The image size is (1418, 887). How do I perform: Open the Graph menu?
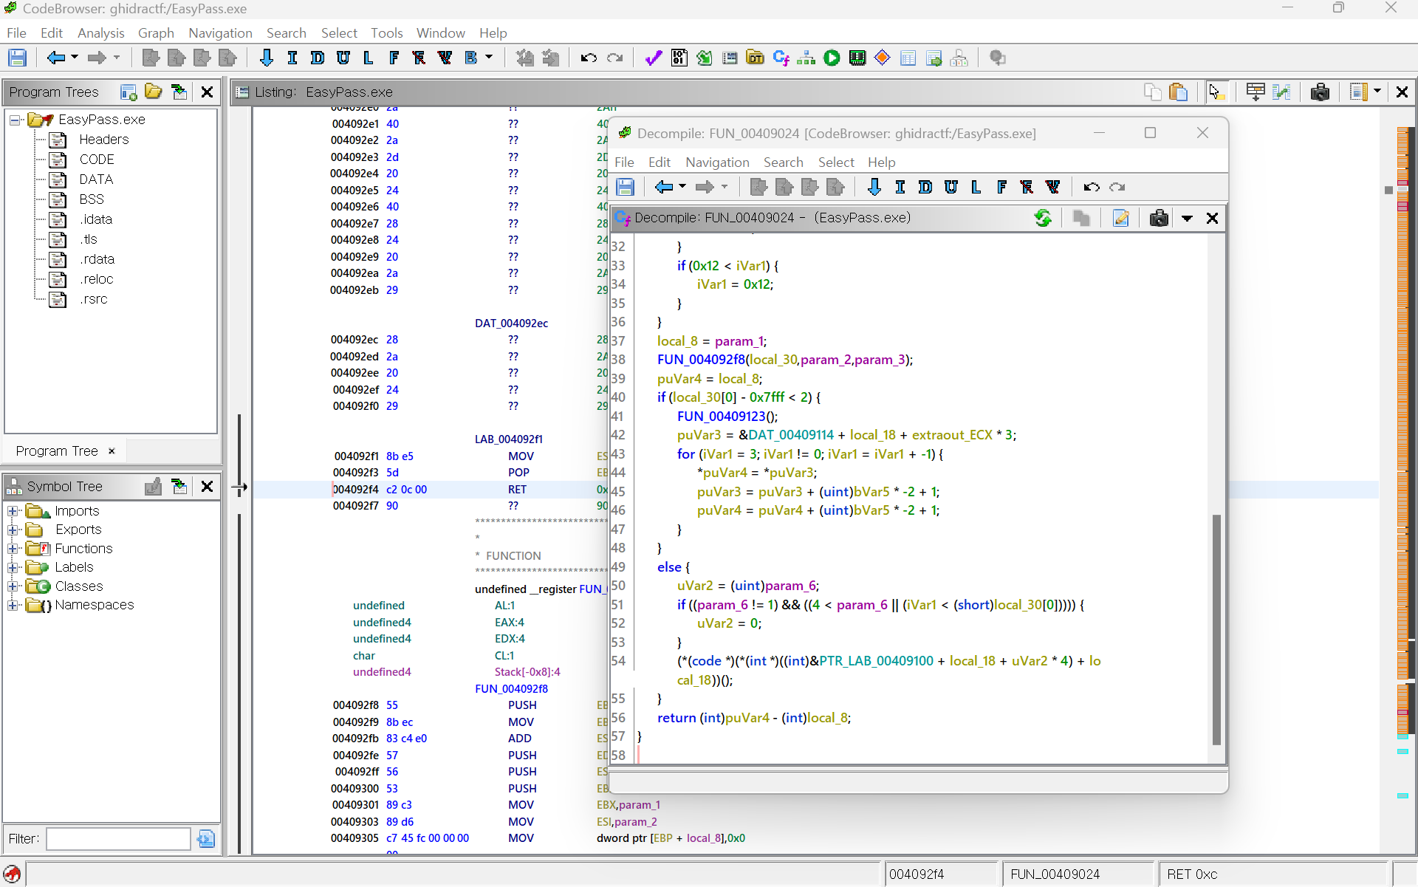[156, 33]
